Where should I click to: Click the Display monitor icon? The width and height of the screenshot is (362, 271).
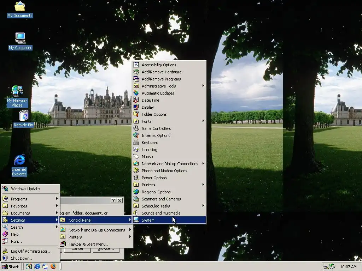click(x=136, y=107)
